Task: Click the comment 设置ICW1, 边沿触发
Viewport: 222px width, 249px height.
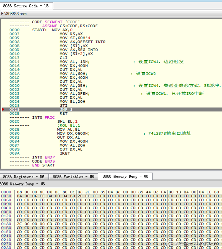Action: click(161, 62)
